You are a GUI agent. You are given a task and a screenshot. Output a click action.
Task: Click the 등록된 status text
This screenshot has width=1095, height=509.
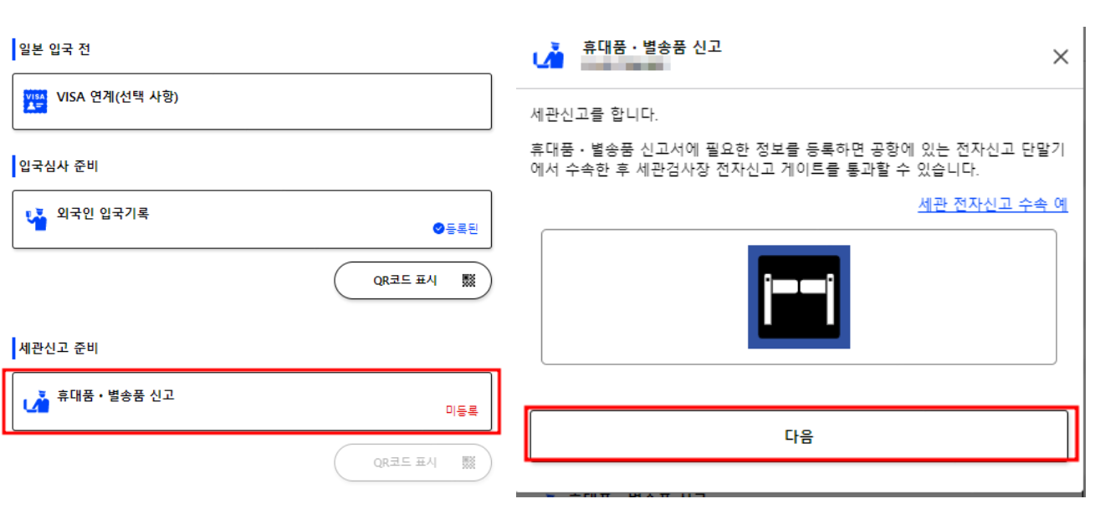click(462, 229)
